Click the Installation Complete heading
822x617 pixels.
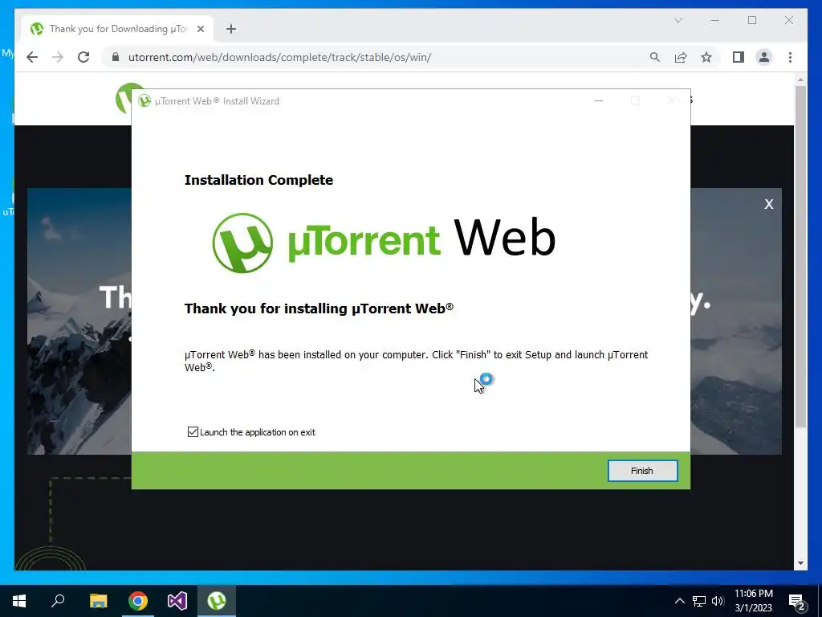[259, 180]
